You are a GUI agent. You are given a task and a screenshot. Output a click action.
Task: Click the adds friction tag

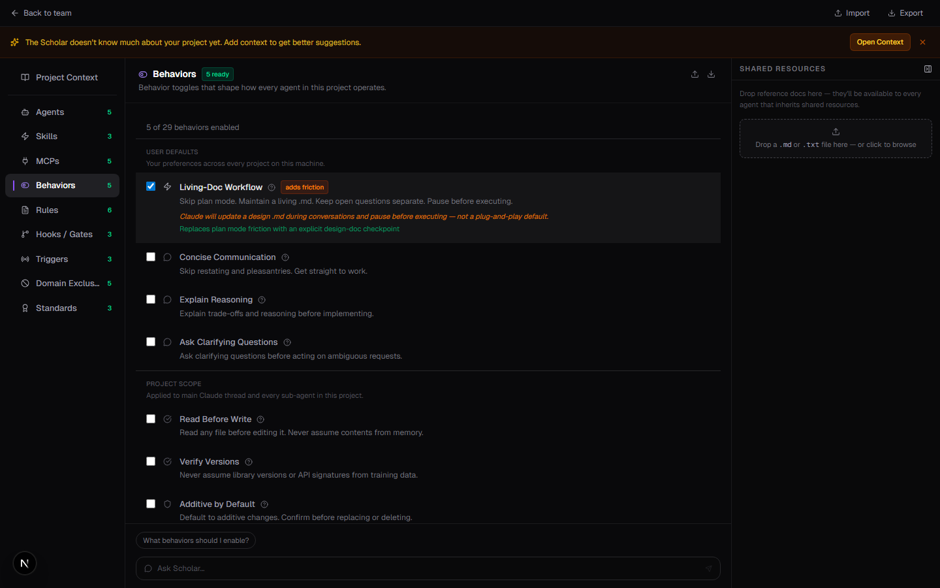[x=304, y=188]
